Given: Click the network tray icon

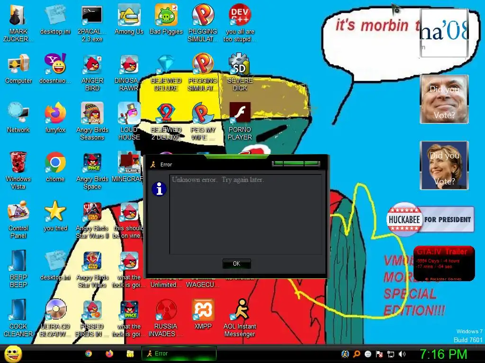Looking at the screenshot, I should pyautogui.click(x=391, y=354).
